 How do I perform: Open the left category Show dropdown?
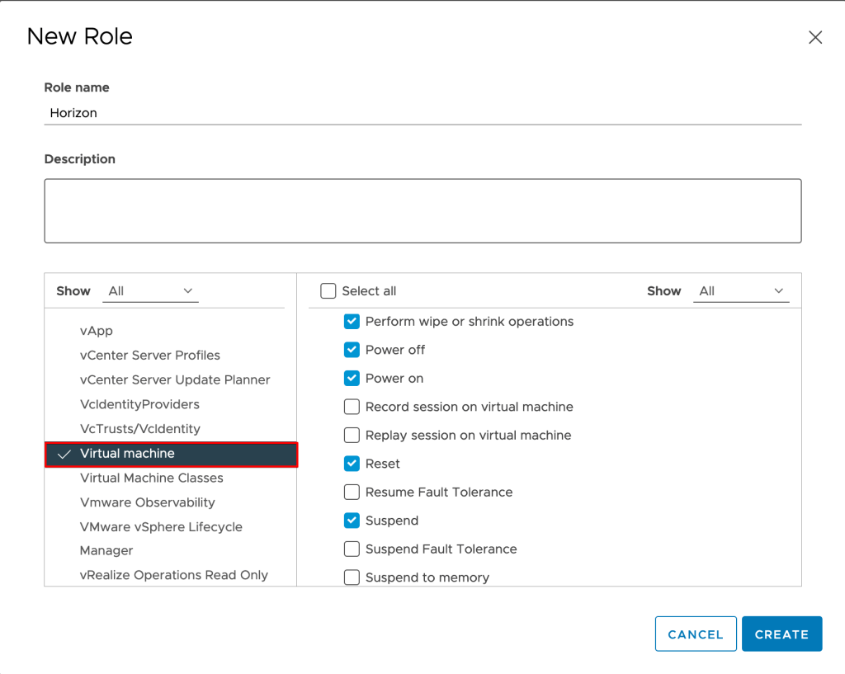point(151,291)
